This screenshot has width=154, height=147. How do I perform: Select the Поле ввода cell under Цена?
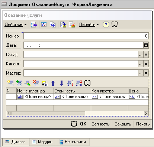[138, 97]
